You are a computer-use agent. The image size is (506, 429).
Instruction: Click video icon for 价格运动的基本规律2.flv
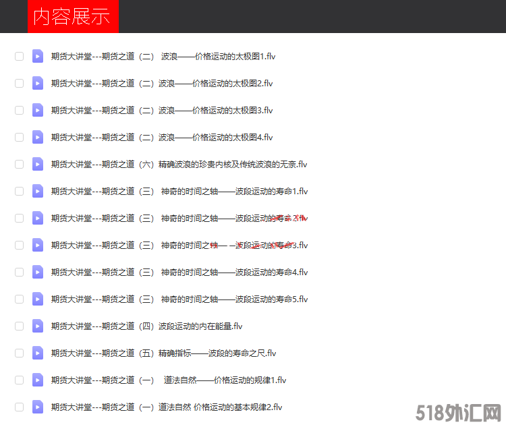(x=38, y=407)
